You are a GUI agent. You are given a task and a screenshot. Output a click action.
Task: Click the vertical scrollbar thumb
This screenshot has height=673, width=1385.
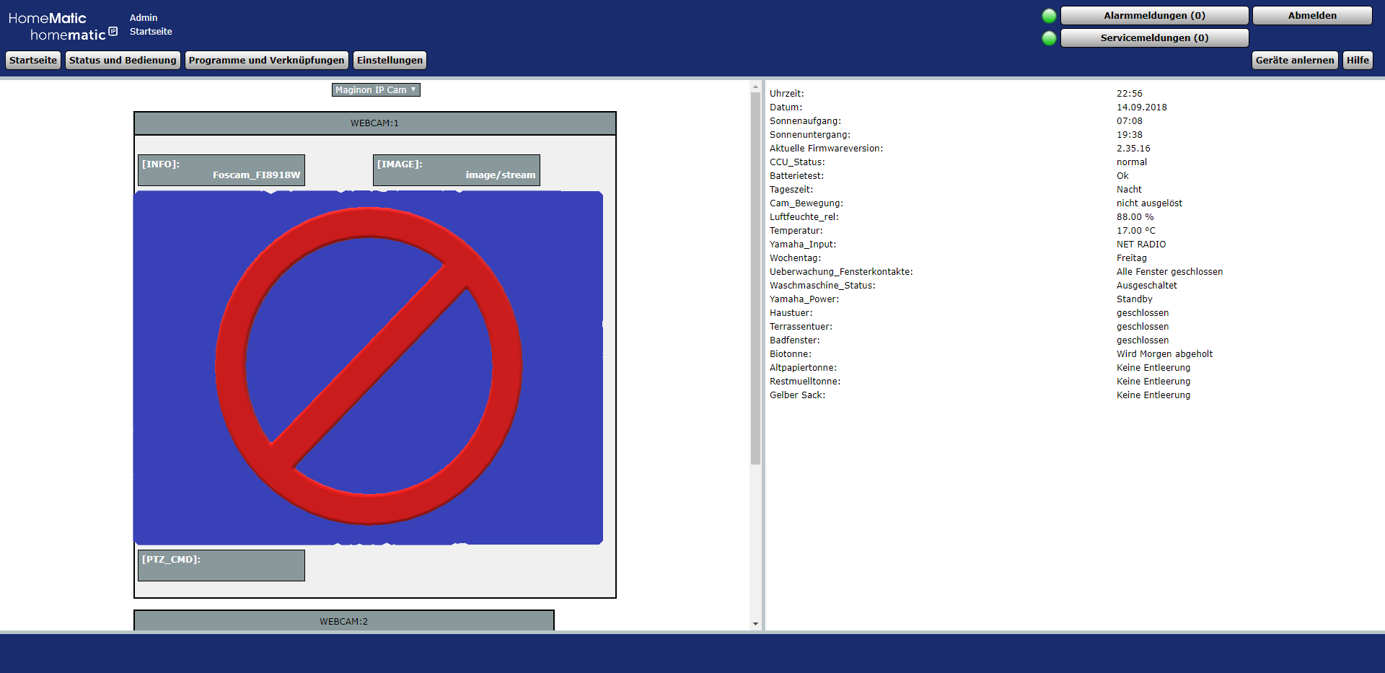(755, 278)
